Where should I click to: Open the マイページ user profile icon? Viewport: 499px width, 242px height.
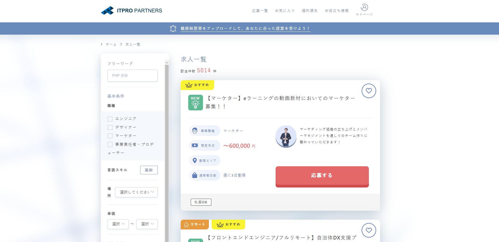click(x=364, y=10)
